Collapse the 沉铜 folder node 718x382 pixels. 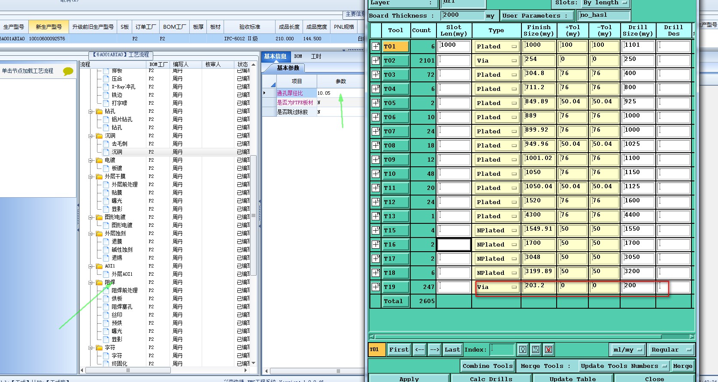pos(91,136)
